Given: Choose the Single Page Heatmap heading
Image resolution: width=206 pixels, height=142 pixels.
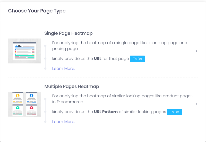Looking at the screenshot, I should click(68, 33).
